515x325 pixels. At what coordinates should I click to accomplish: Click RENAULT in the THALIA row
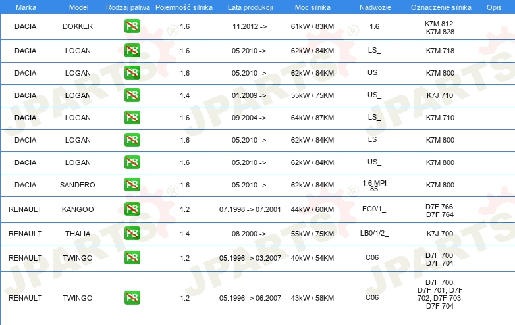pyautogui.click(x=25, y=234)
